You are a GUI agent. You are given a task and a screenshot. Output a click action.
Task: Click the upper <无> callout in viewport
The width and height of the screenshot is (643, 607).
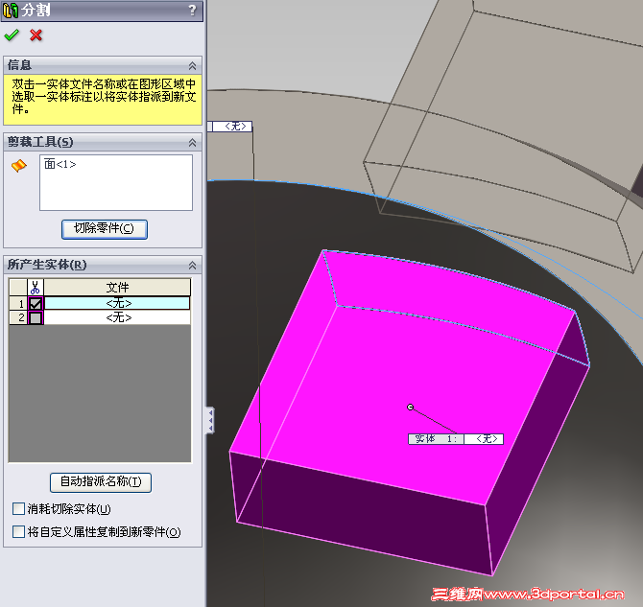point(231,127)
